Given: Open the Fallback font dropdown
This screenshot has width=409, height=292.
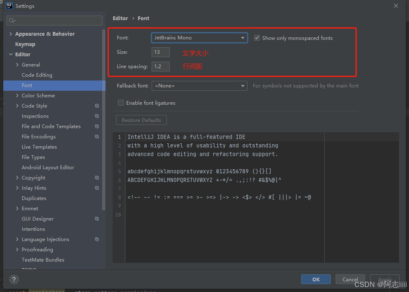Looking at the screenshot, I should pos(199,86).
